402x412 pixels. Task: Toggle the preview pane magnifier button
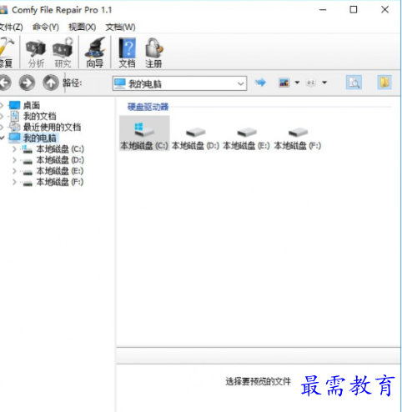click(x=354, y=83)
